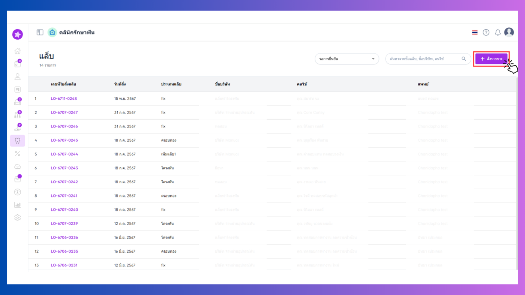Click the magnifier icon in the search box
The height and width of the screenshot is (295, 525).
click(464, 59)
